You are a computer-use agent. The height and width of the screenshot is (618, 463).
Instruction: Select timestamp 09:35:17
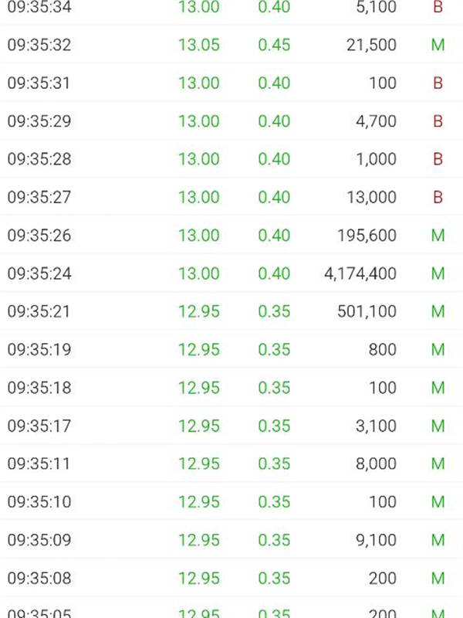[39, 426]
